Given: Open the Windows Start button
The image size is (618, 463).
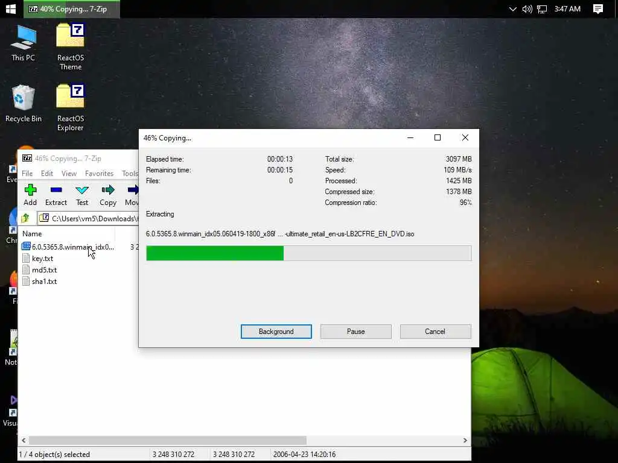Looking at the screenshot, I should pyautogui.click(x=11, y=8).
